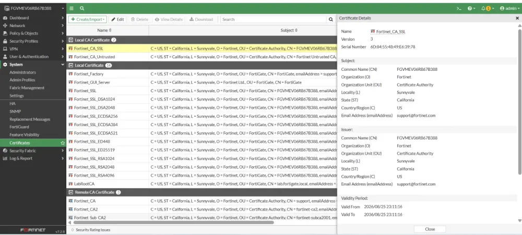522x235 pixels.
Task: Expand the VPN menu
Action: (x=33, y=49)
